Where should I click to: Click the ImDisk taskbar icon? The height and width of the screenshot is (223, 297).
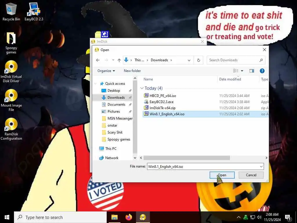click(143, 217)
